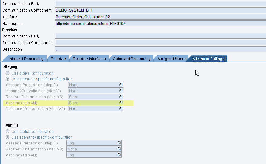Select staging Use global configuration radio

point(8,73)
